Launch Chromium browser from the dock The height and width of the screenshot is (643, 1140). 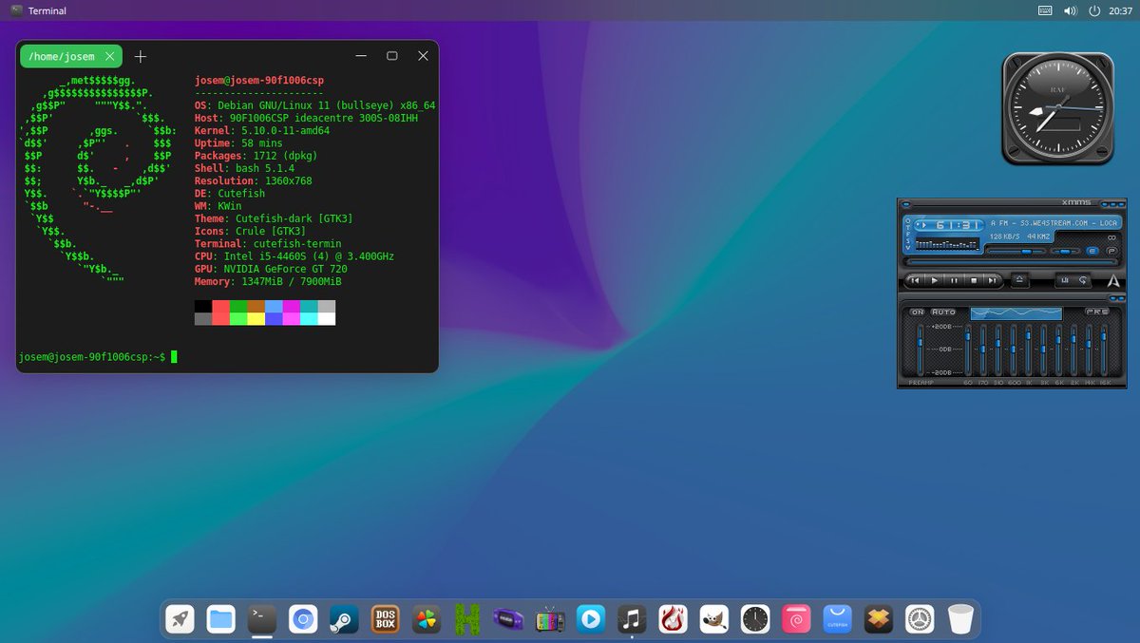303,619
